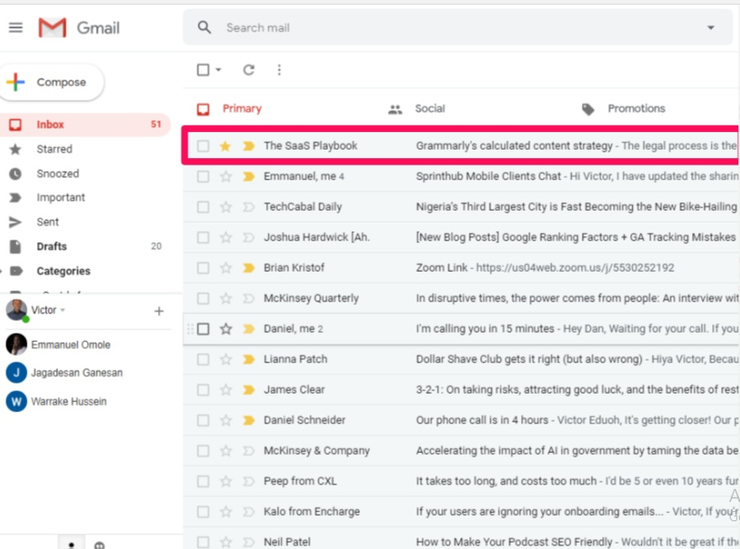Viewport: 740px width, 549px height.
Task: Select the Brian Kristof email checkbox
Action: [203, 268]
